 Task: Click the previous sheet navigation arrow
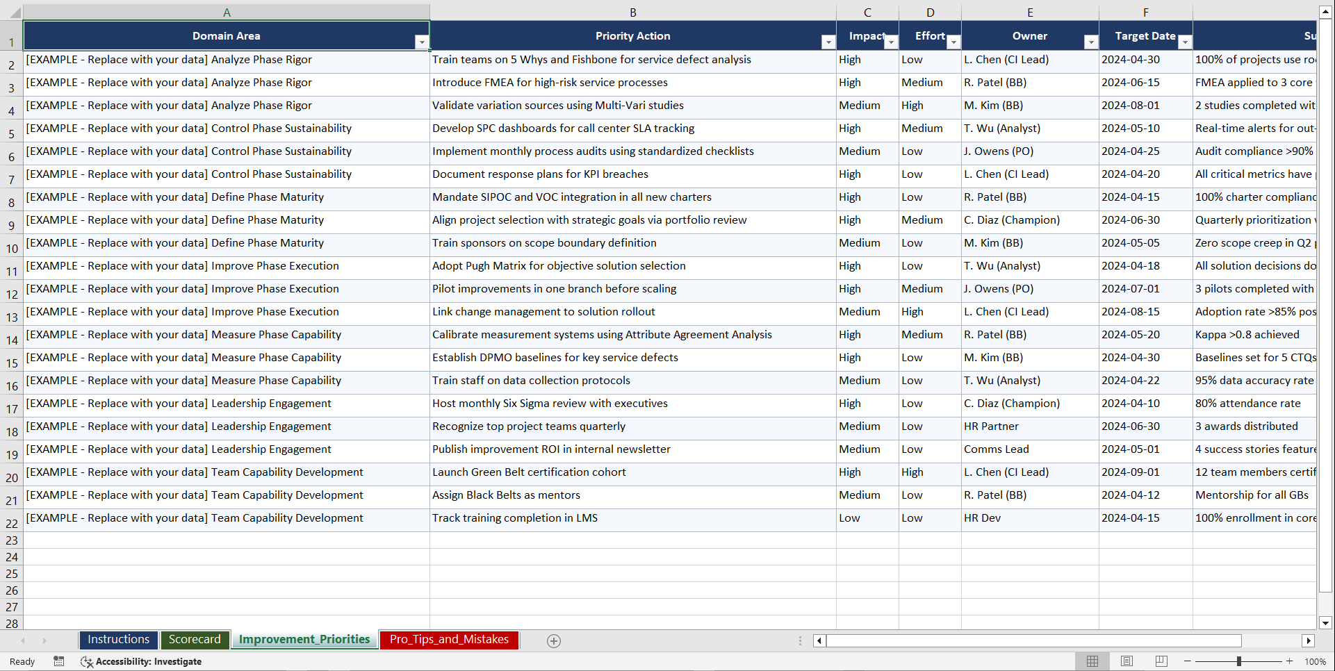click(24, 641)
